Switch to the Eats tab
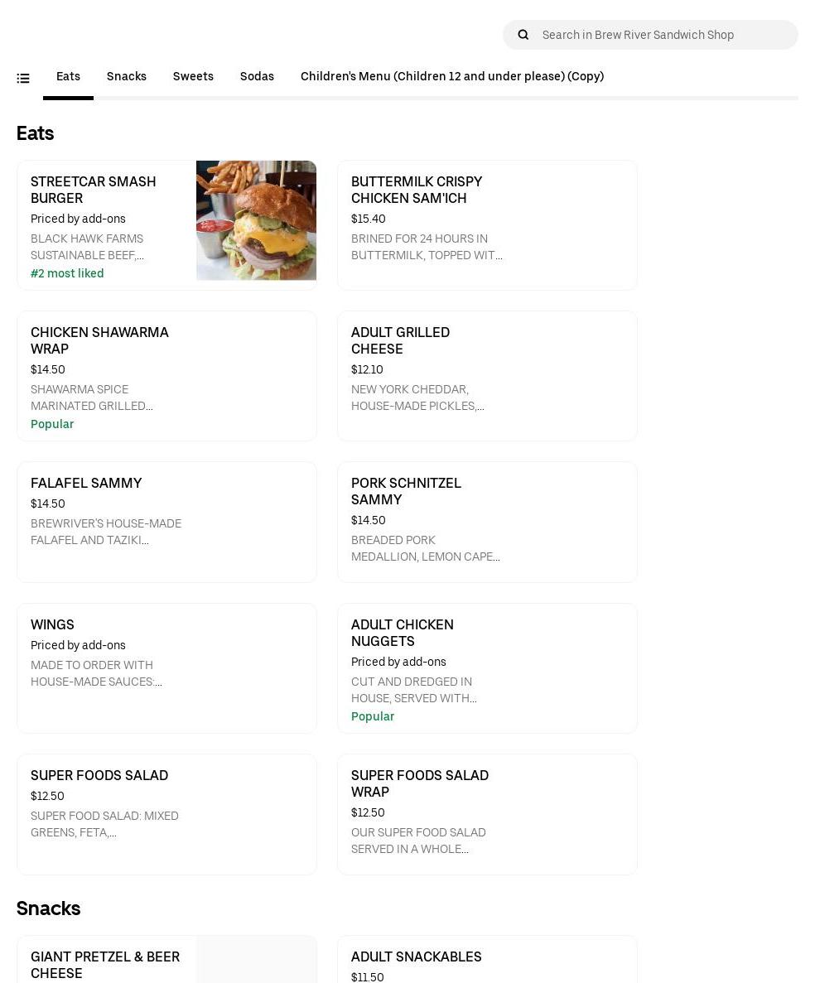This screenshot has width=815, height=983. pos(68,76)
